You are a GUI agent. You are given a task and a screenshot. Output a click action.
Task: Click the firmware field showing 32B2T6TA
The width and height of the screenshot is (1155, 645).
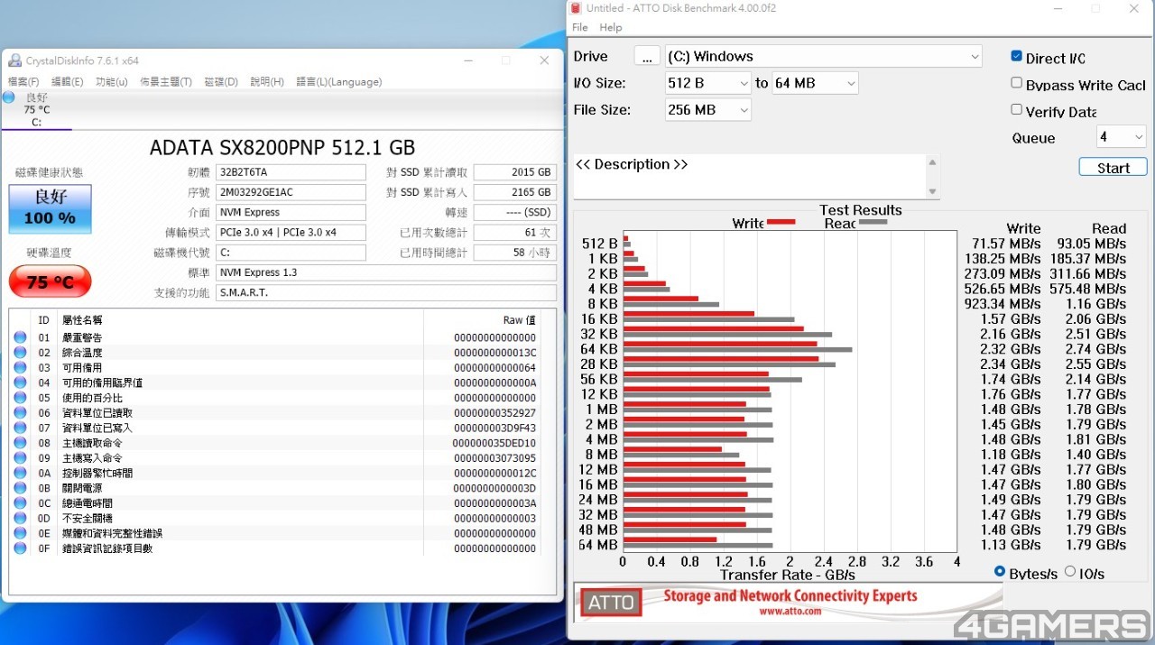(291, 172)
